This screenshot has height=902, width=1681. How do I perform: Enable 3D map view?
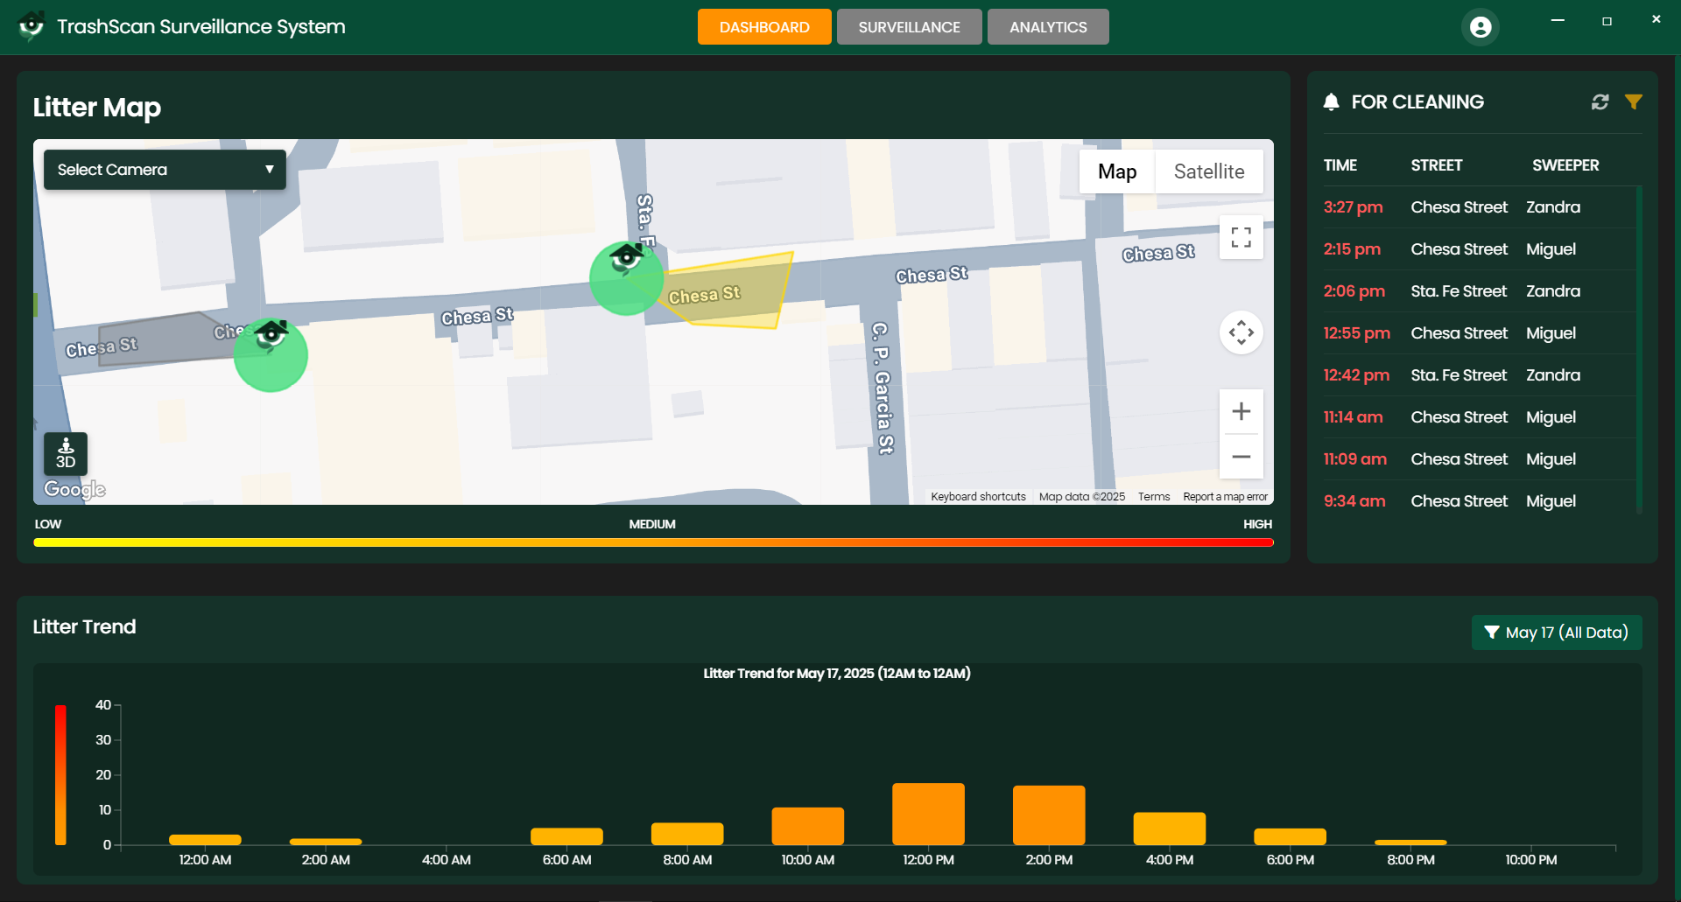(x=65, y=454)
